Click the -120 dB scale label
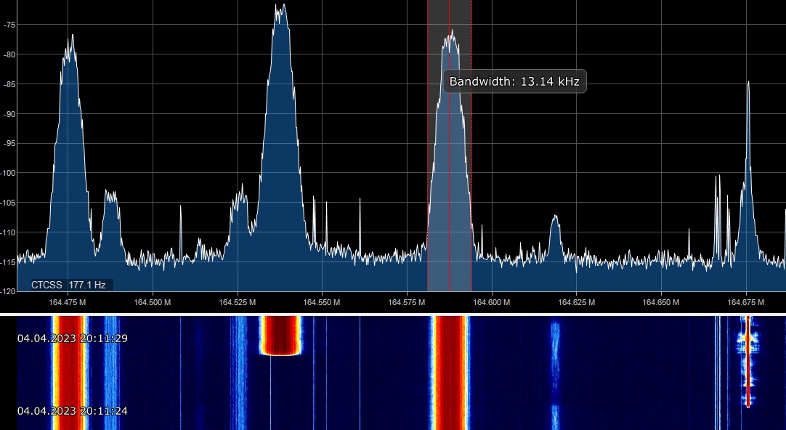Screen dimensions: 786x430 (9, 291)
